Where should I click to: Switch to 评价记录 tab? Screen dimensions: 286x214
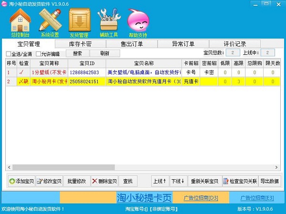point(235,44)
